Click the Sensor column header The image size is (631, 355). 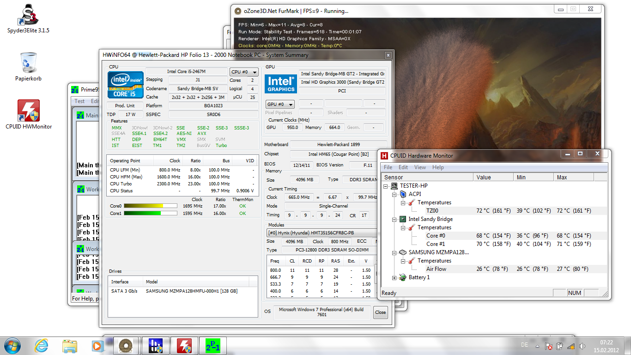(427, 177)
